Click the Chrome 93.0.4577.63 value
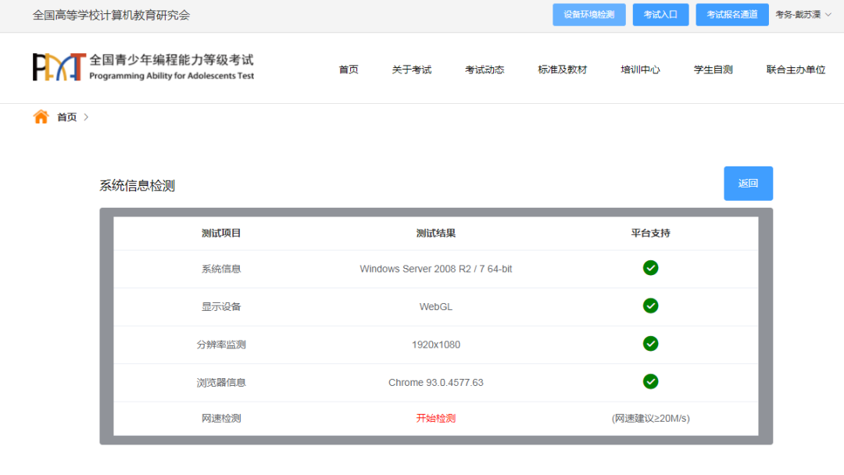Viewport: 844px width, 475px height. point(436,383)
